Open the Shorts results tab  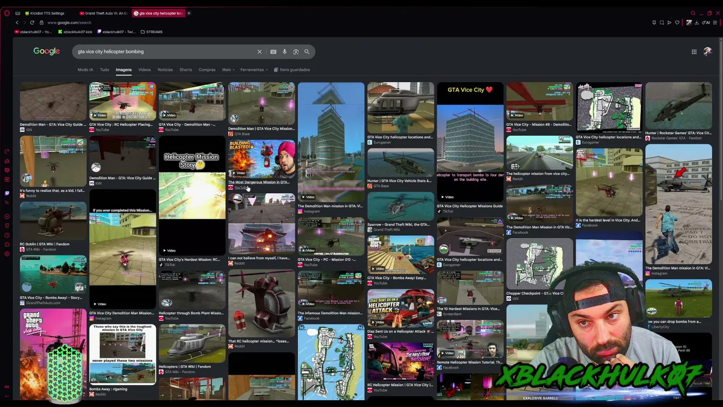[186, 70]
